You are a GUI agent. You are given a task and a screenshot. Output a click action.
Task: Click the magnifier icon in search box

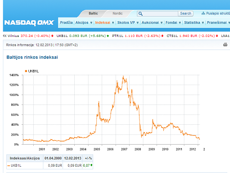(x=140, y=14)
